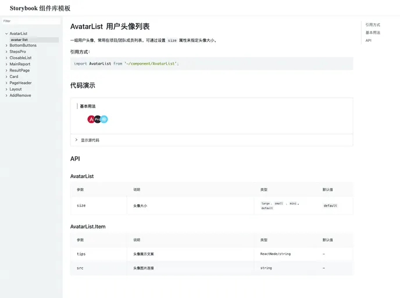Open the MainReport sidebar entry
This screenshot has width=400, height=298.
tap(20, 64)
